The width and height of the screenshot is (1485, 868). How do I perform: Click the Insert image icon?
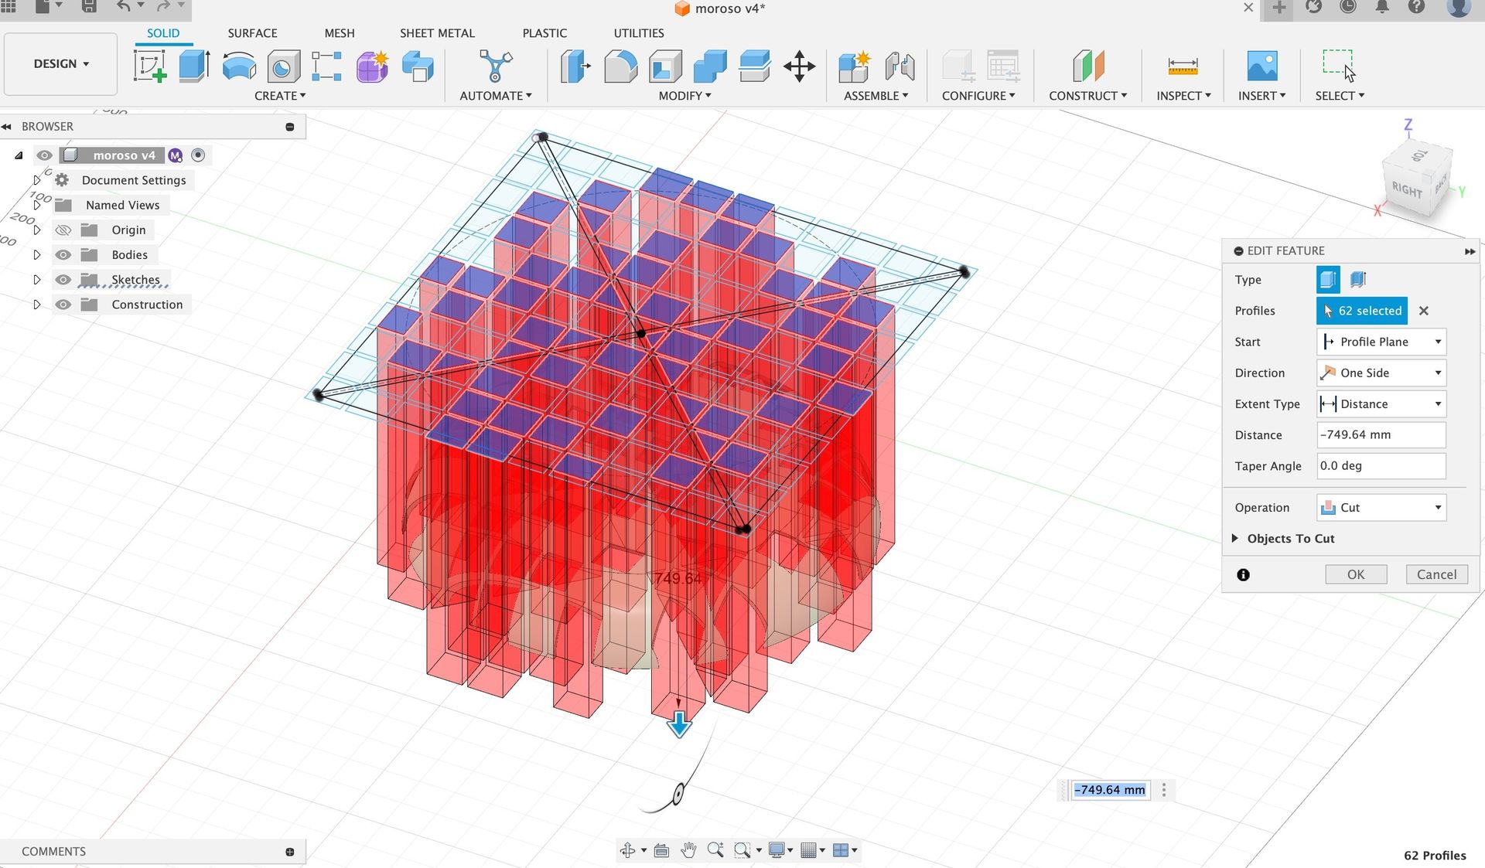[1261, 66]
